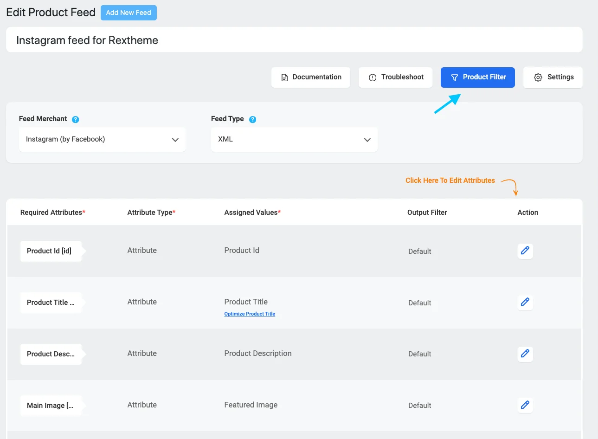Click Attribute type in Product Id row
The image size is (598, 439).
pos(142,250)
